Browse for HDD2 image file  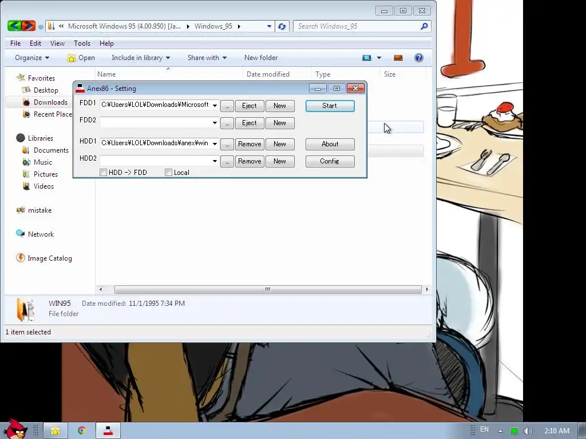coord(227,161)
